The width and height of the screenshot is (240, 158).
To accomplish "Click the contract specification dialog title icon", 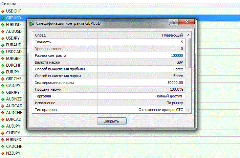I will pos(32,23).
